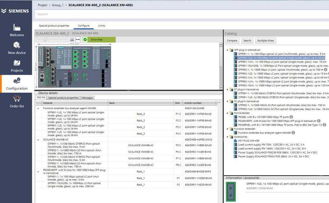This screenshot has height=203, width=329.
Task: Collapse the ST plug-in transceiver tree node
Action: tap(227, 89)
